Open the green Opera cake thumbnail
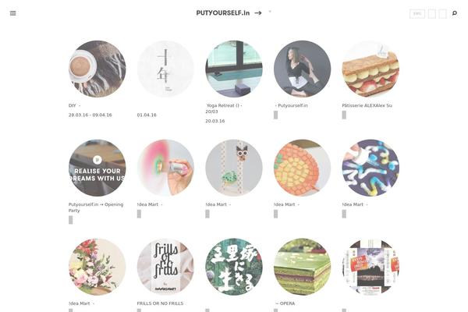Image resolution: width=468 pixels, height=312 pixels. [x=302, y=267]
